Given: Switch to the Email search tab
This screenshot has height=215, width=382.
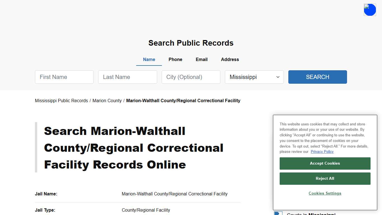Looking at the screenshot, I should coord(201,59).
